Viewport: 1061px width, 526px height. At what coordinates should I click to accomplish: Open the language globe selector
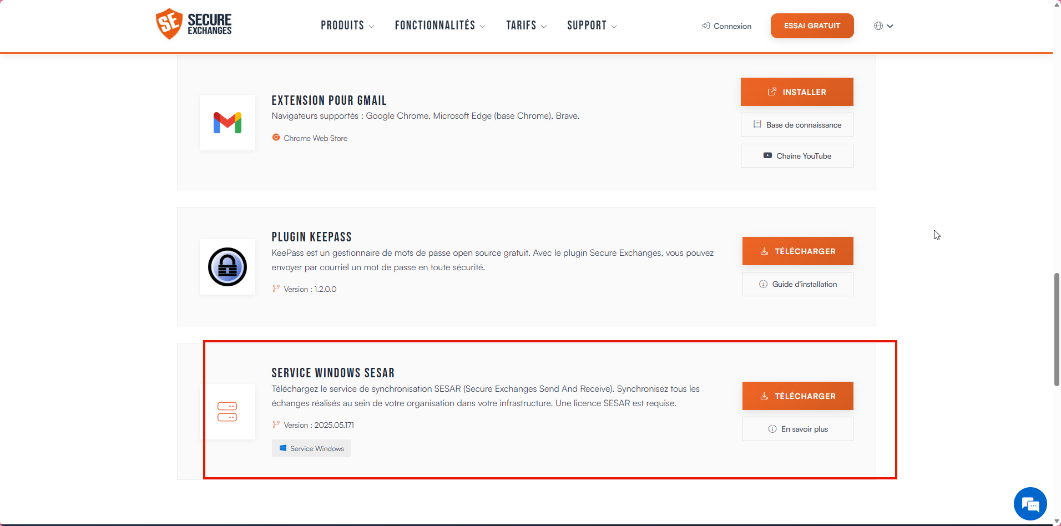(883, 26)
